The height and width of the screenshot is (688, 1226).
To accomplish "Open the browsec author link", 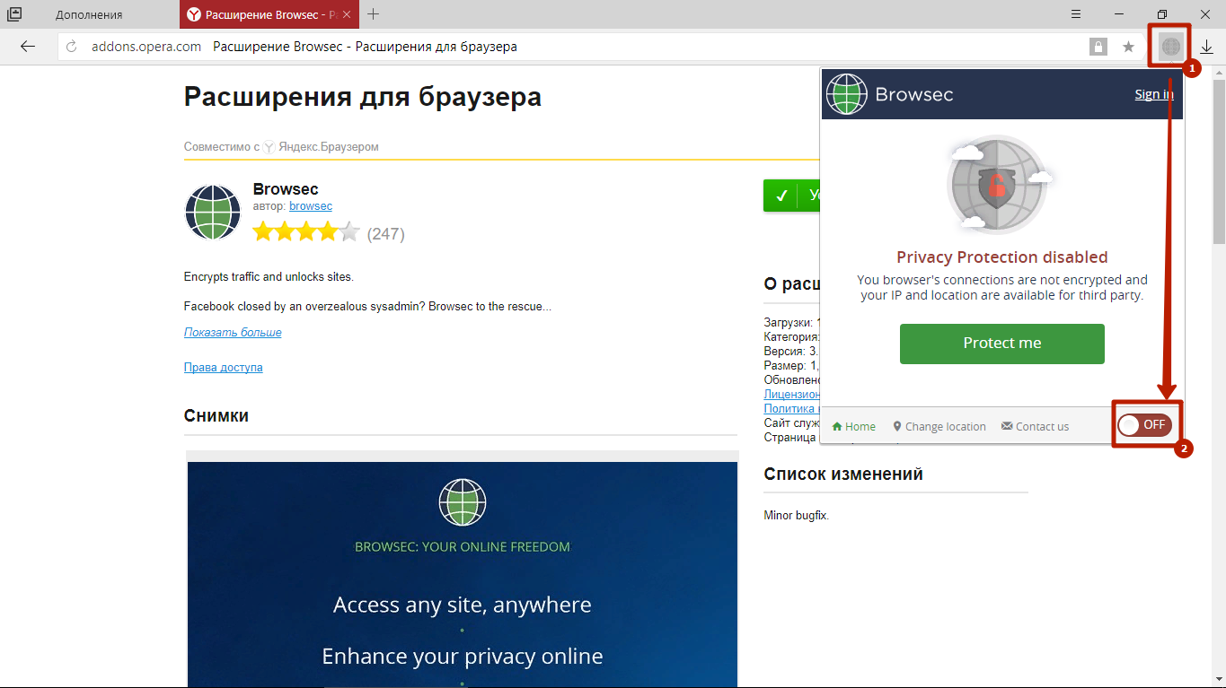I will (311, 206).
